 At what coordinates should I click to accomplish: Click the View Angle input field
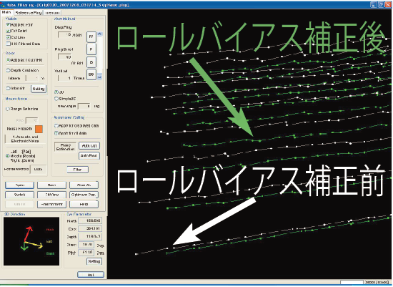pos(84,106)
